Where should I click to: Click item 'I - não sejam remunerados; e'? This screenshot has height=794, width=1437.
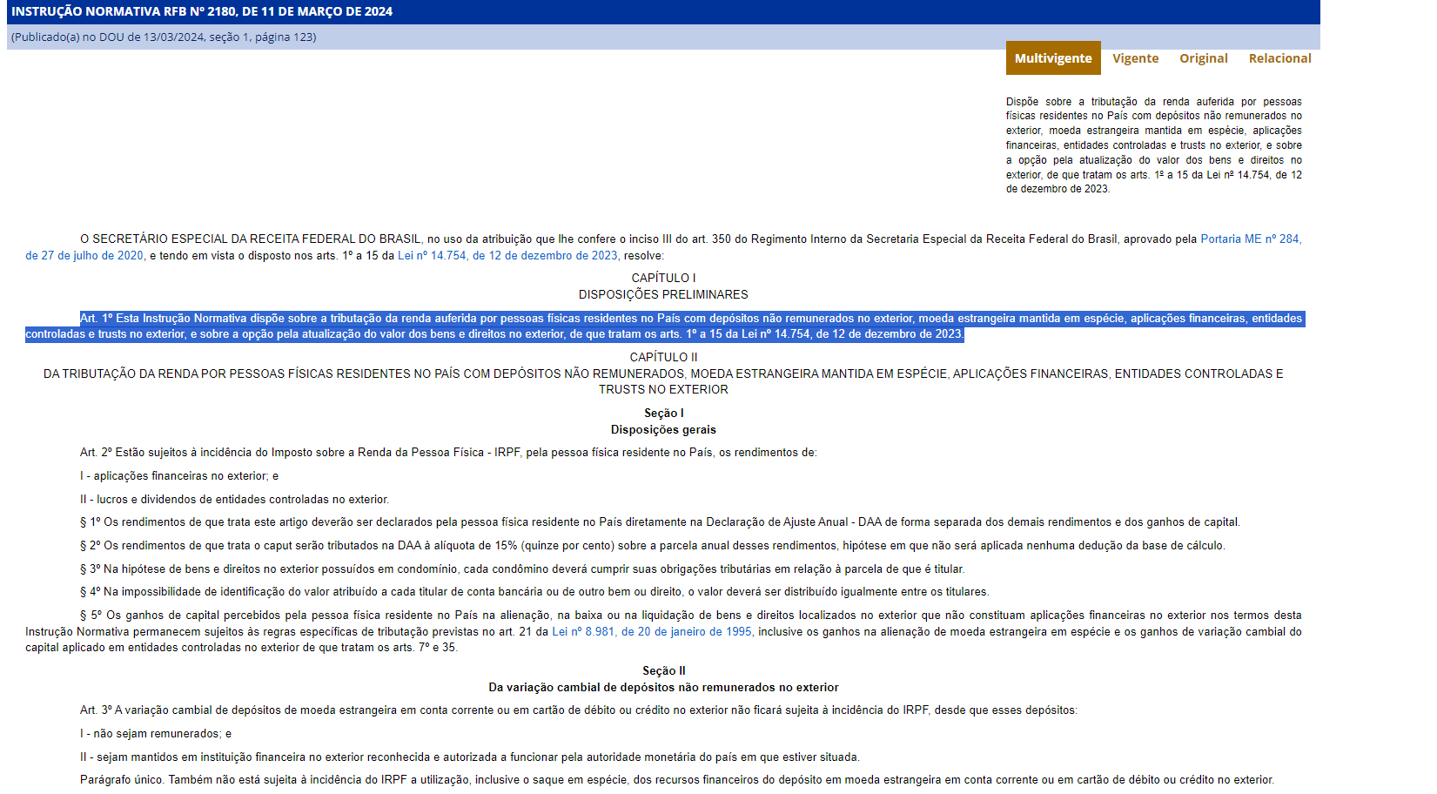pyautogui.click(x=156, y=733)
